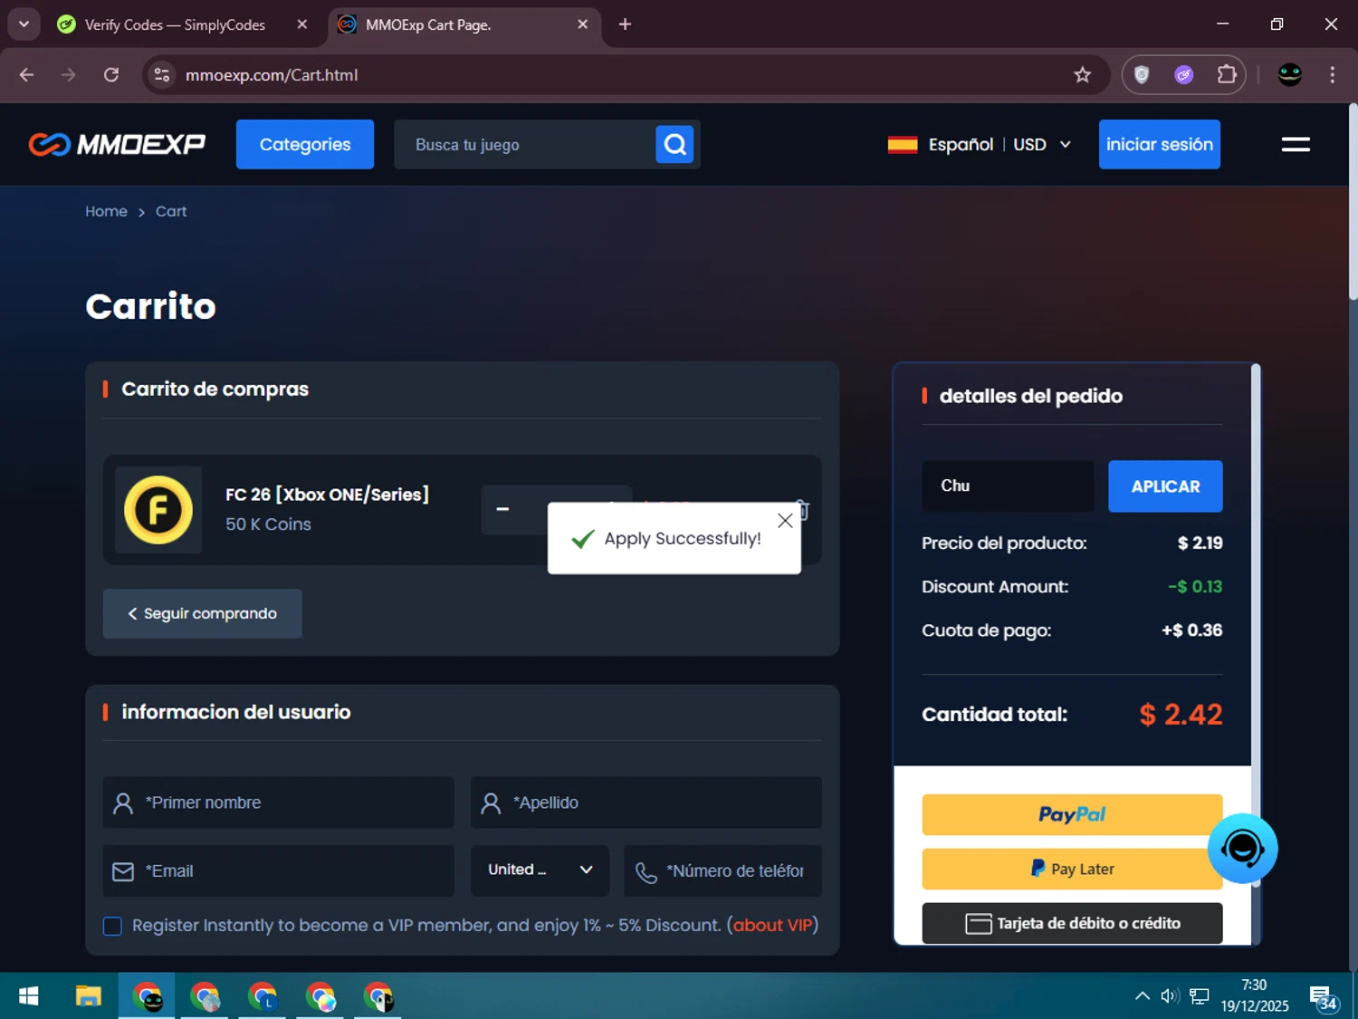Show hidden system tray icons
The height and width of the screenshot is (1019, 1358).
pos(1142,996)
